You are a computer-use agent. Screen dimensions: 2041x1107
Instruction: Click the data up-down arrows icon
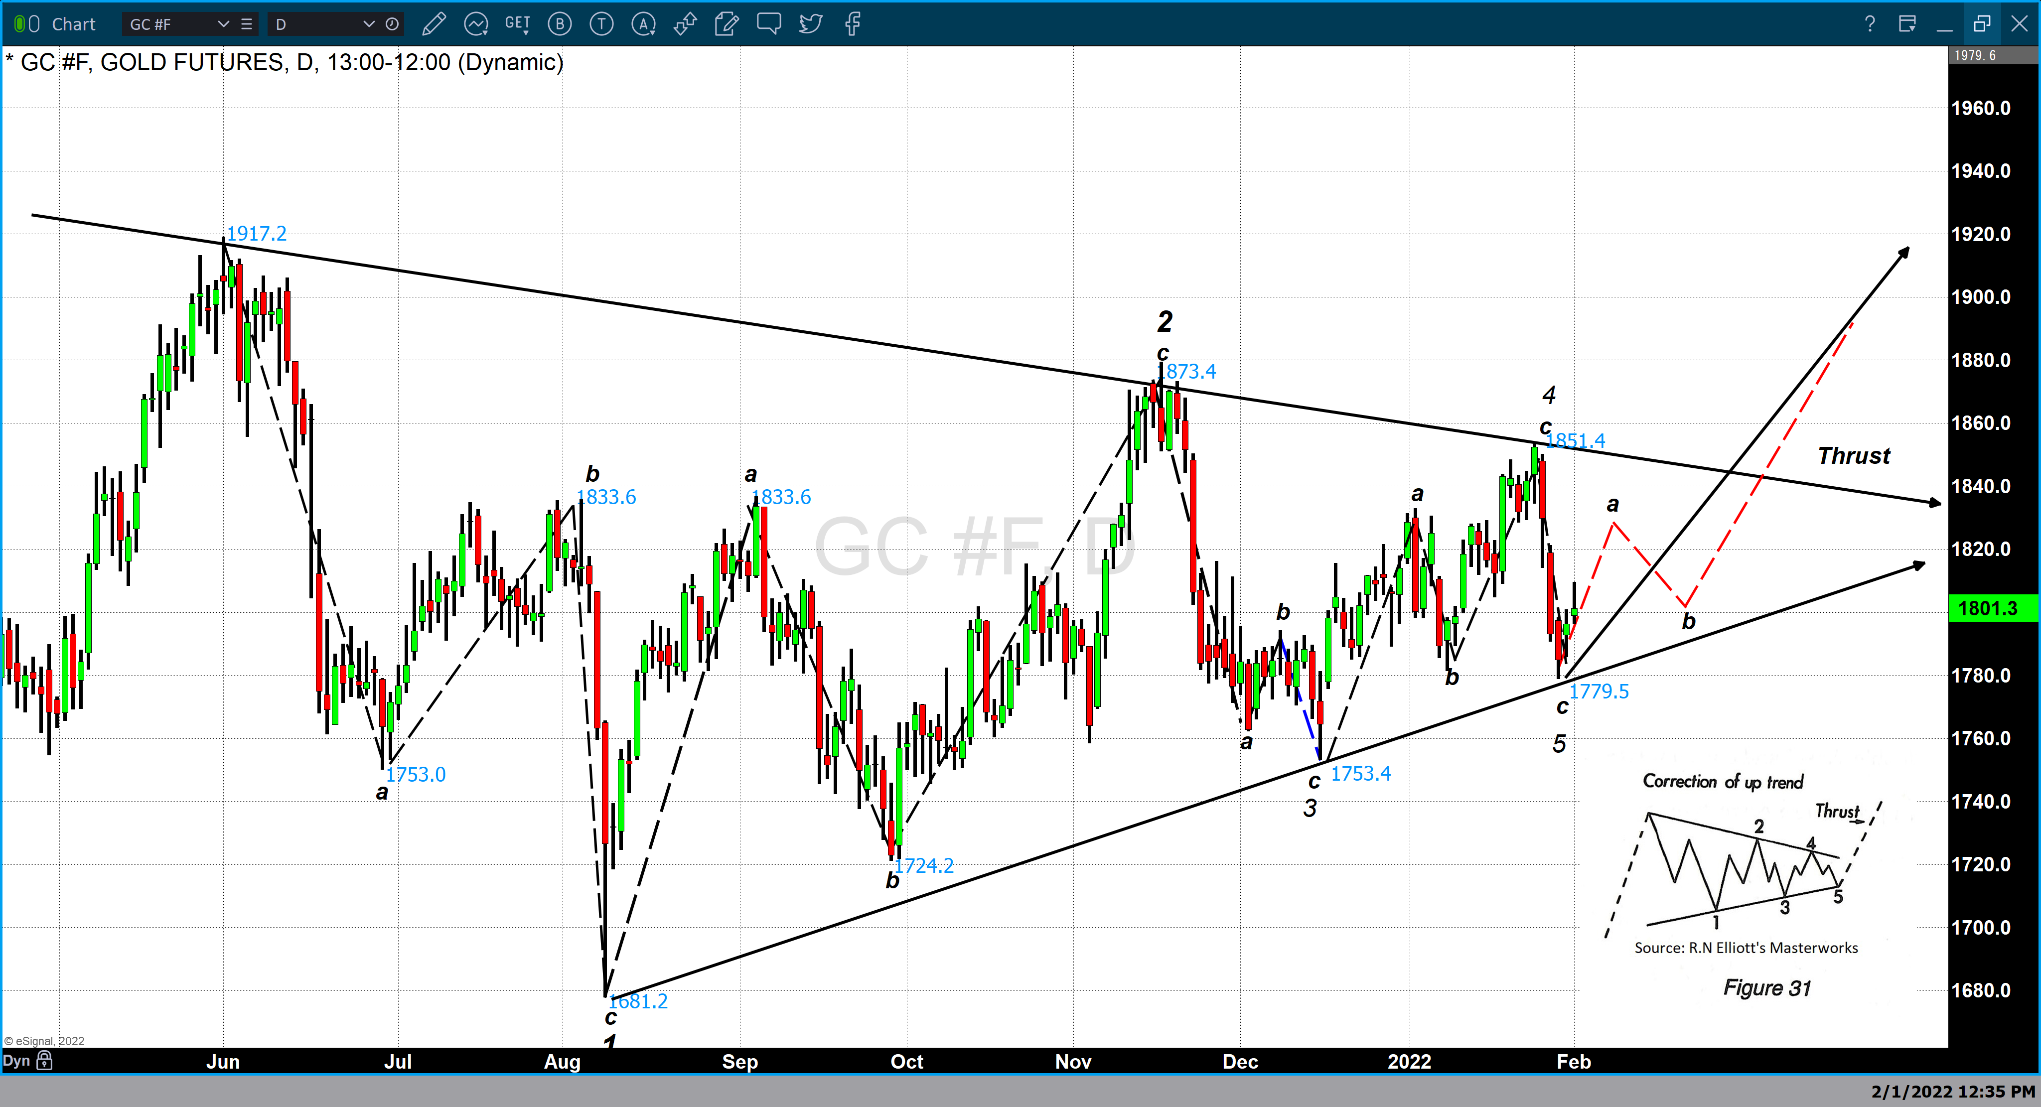point(685,24)
